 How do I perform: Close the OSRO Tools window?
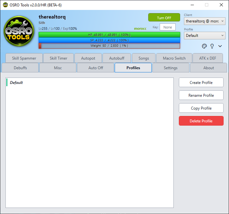coord(221,5)
